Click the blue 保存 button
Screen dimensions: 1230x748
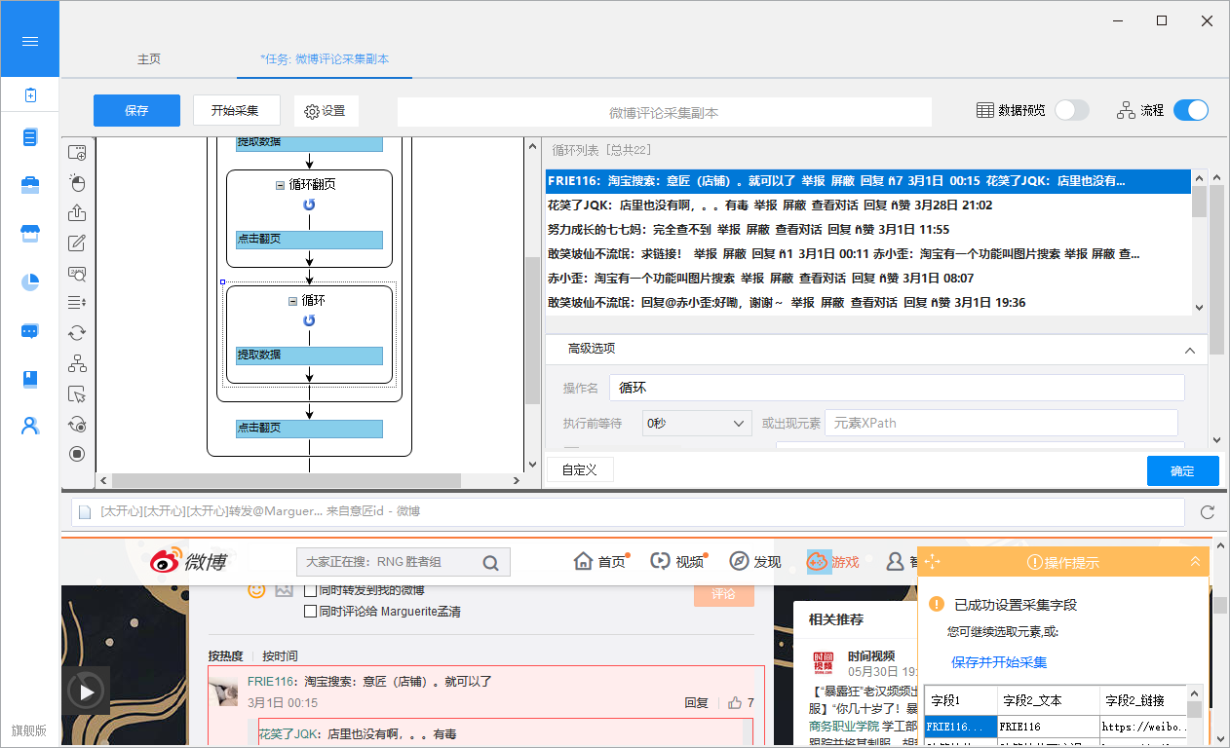point(136,110)
